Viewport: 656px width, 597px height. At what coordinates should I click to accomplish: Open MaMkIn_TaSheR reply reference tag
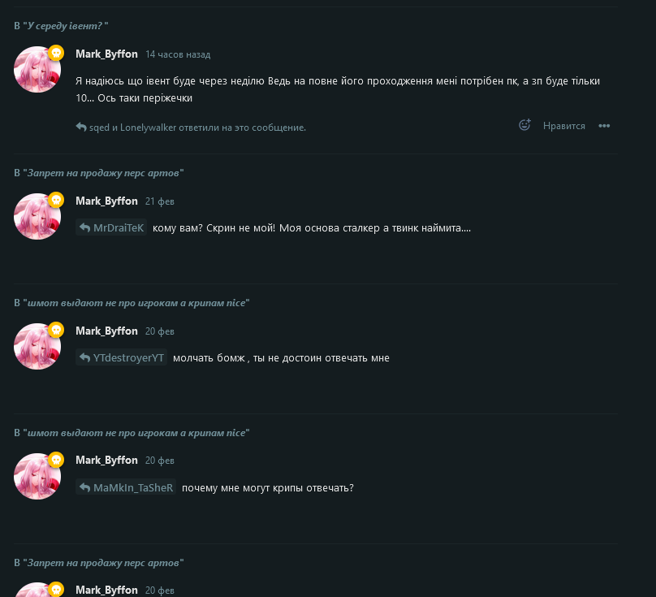[x=126, y=487]
